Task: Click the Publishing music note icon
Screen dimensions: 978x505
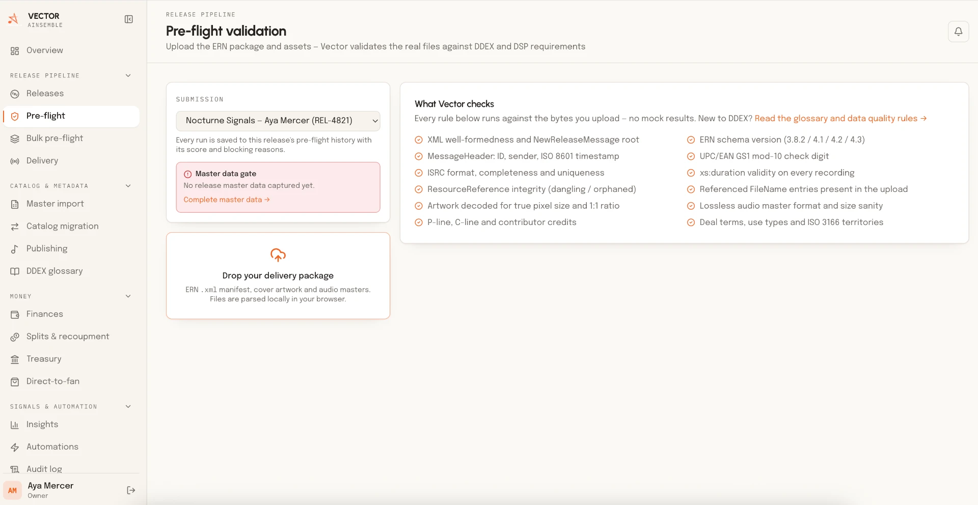Action: click(15, 249)
